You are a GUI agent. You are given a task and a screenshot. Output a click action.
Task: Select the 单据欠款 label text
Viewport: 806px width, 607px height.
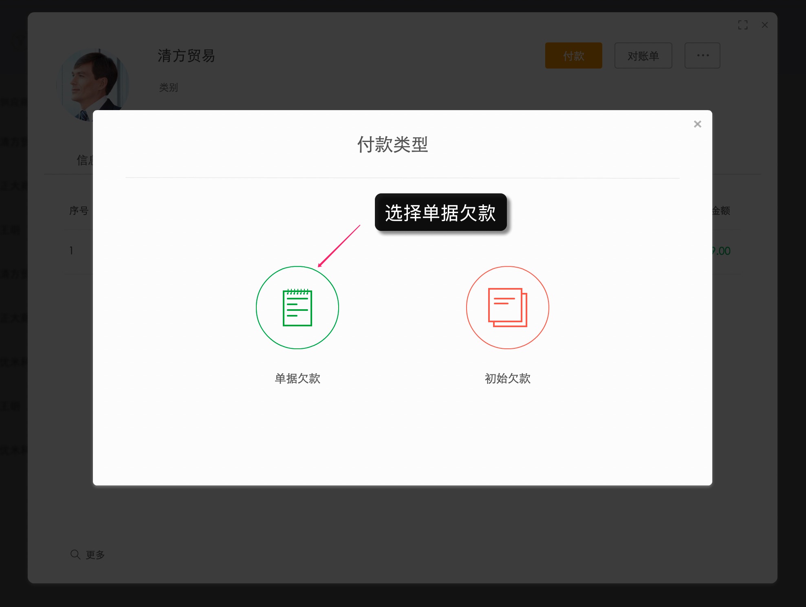(x=297, y=379)
